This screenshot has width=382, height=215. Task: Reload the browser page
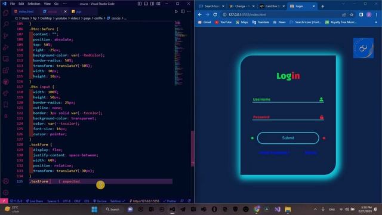(215, 14)
